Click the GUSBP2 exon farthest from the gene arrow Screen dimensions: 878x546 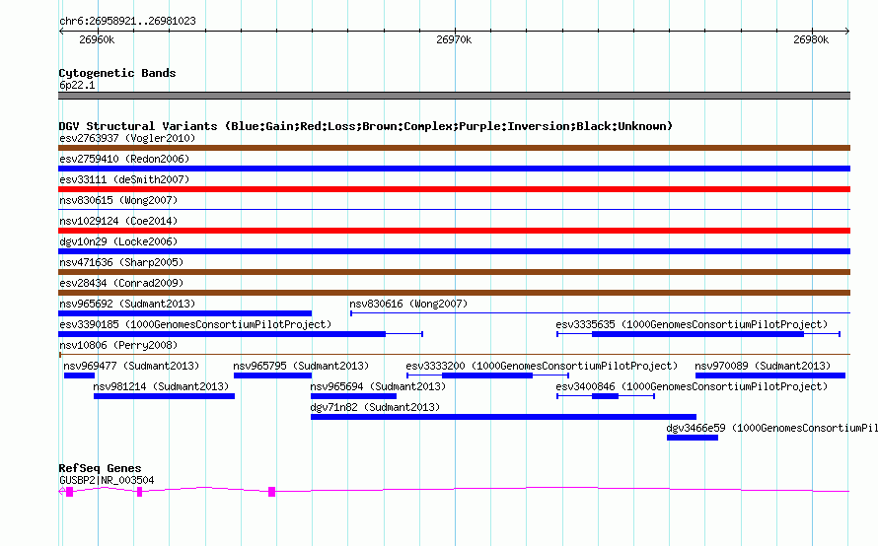pos(271,492)
